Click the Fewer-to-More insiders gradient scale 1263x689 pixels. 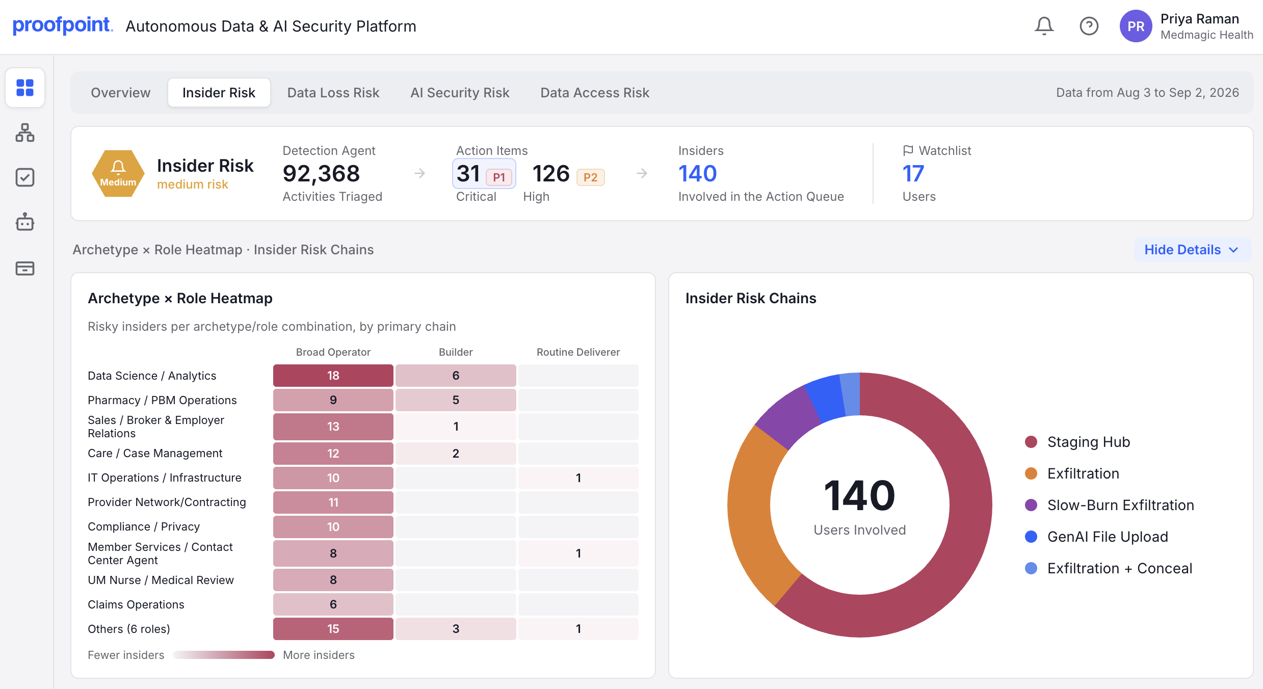click(224, 655)
